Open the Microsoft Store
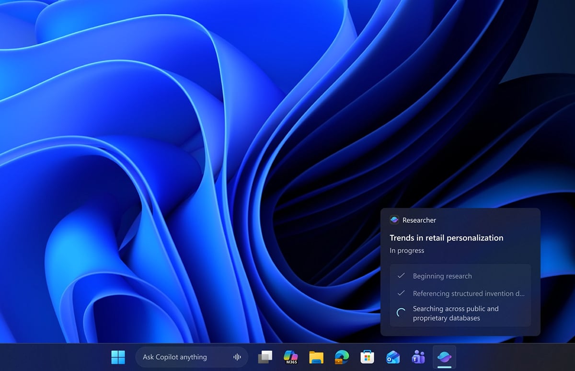 coord(367,357)
